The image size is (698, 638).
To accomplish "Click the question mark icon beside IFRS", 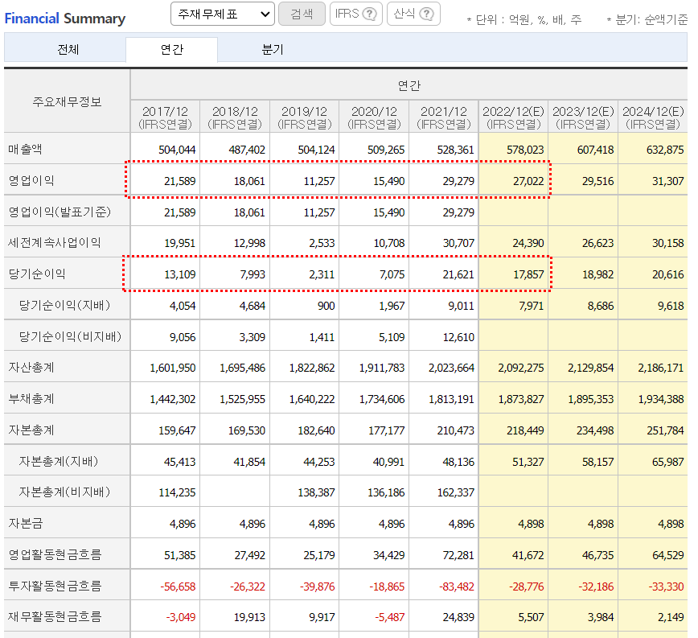I will 369,14.
